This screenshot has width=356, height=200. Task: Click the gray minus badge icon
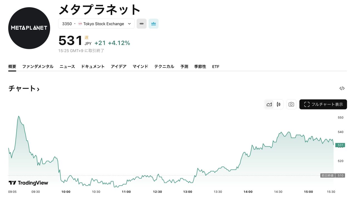[x=142, y=24]
